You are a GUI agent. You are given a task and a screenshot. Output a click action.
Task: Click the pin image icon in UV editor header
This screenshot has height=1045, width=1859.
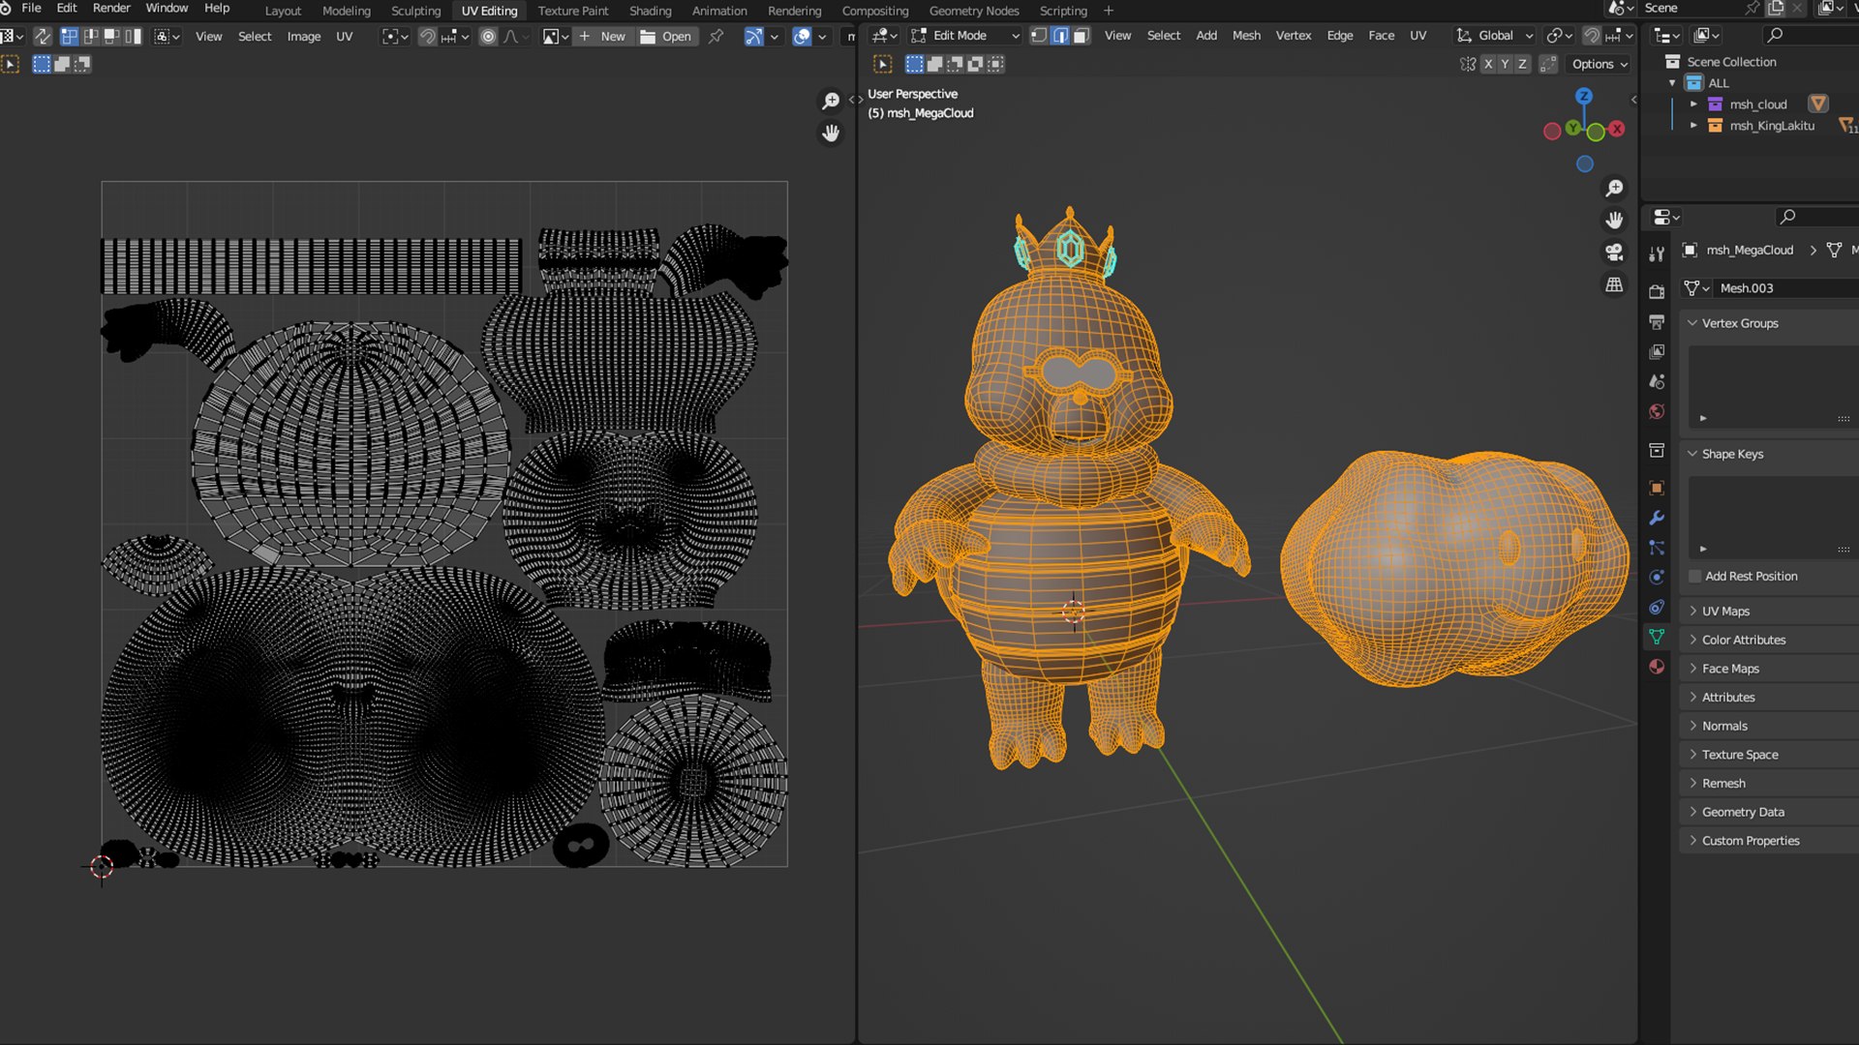[x=716, y=37]
